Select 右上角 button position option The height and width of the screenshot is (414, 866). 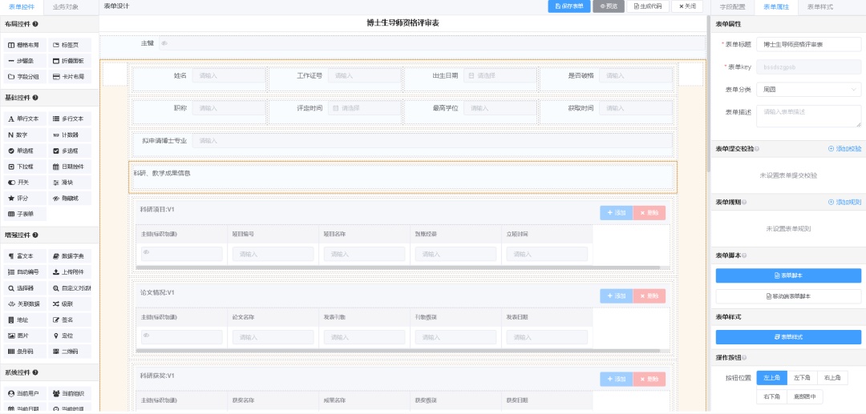(832, 378)
